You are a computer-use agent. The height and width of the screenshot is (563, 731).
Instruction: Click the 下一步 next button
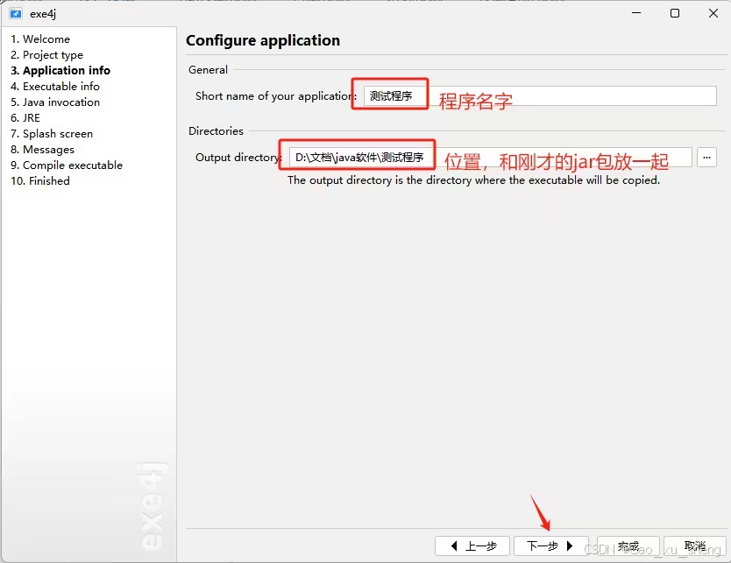point(551,545)
